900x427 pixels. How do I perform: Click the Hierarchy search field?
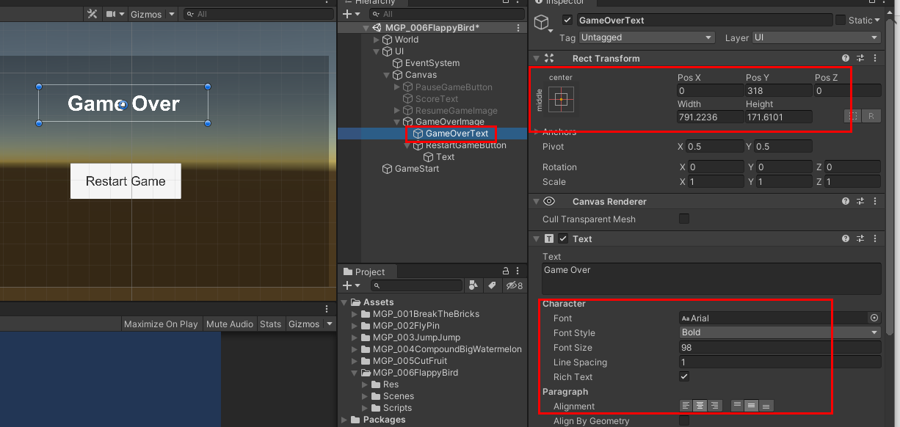448,14
